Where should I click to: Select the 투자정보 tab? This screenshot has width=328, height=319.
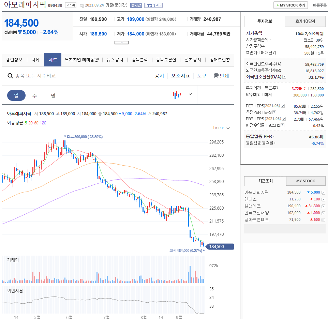click(x=264, y=21)
